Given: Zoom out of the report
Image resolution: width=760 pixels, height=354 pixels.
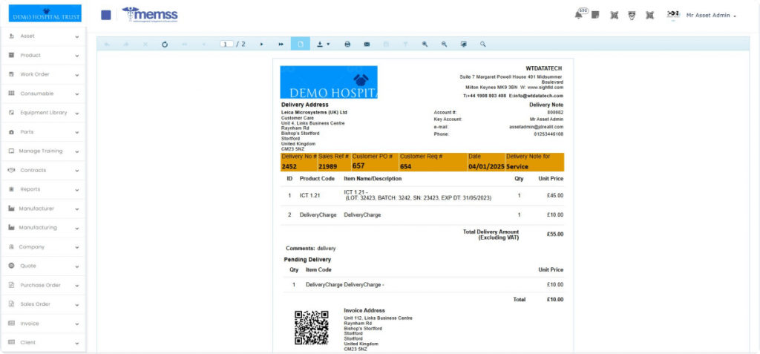Looking at the screenshot, I should tap(444, 44).
